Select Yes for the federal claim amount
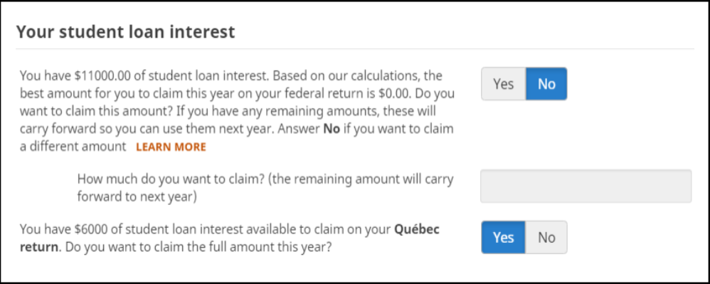This screenshot has height=284, width=710. point(503,84)
